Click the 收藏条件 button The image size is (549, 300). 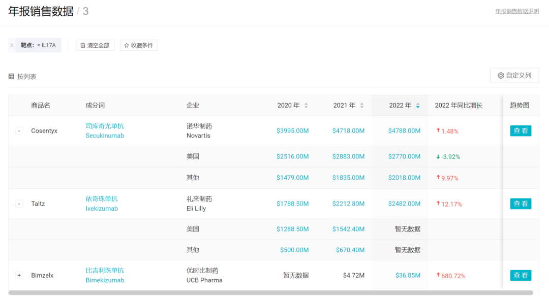click(x=139, y=46)
